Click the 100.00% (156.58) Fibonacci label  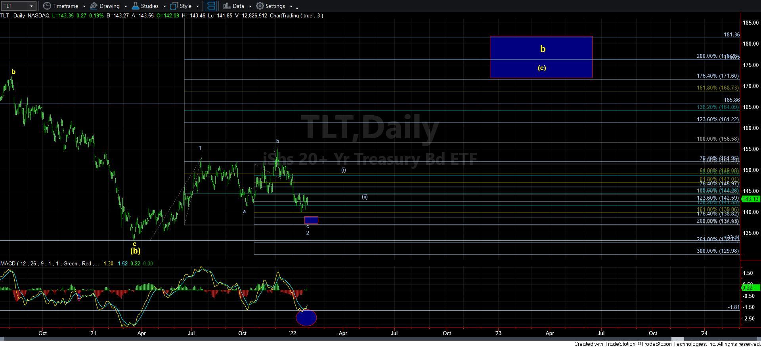(718, 139)
